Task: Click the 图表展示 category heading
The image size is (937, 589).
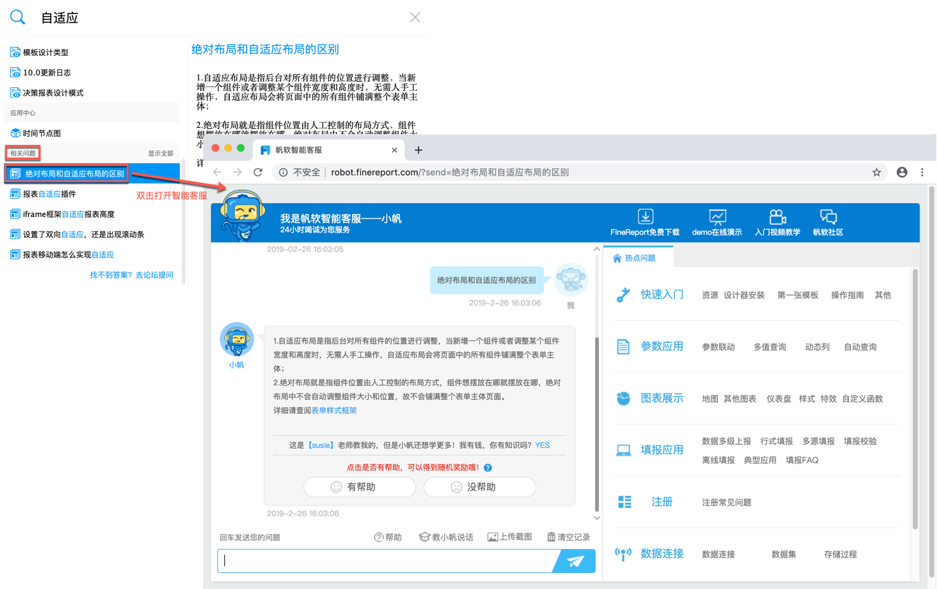Action: [x=662, y=399]
